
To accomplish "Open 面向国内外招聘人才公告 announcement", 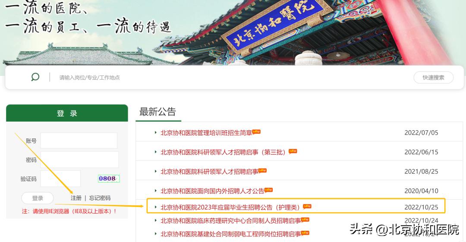I will pyautogui.click(x=212, y=191).
